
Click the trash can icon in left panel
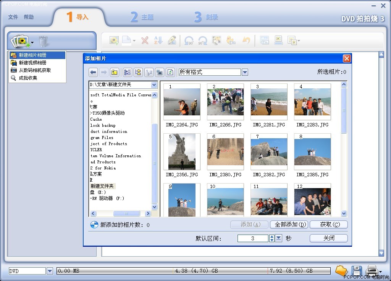(x=43, y=41)
